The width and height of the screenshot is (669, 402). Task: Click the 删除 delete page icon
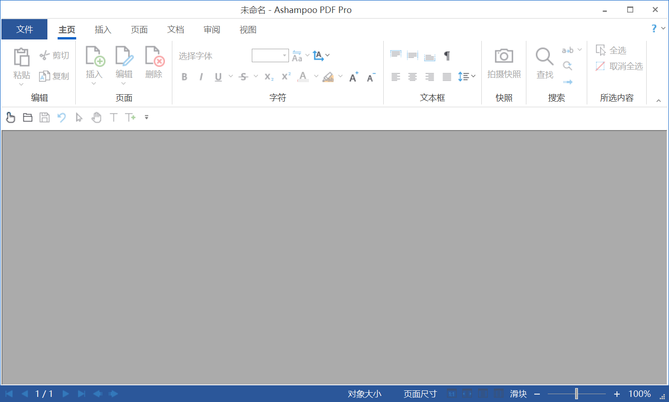coord(154,56)
